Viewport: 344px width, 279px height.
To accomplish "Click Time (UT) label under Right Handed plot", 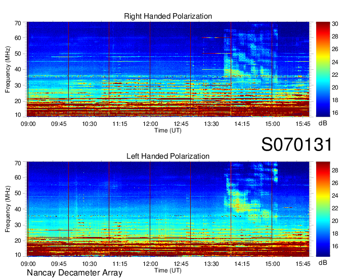I will 168,130.
